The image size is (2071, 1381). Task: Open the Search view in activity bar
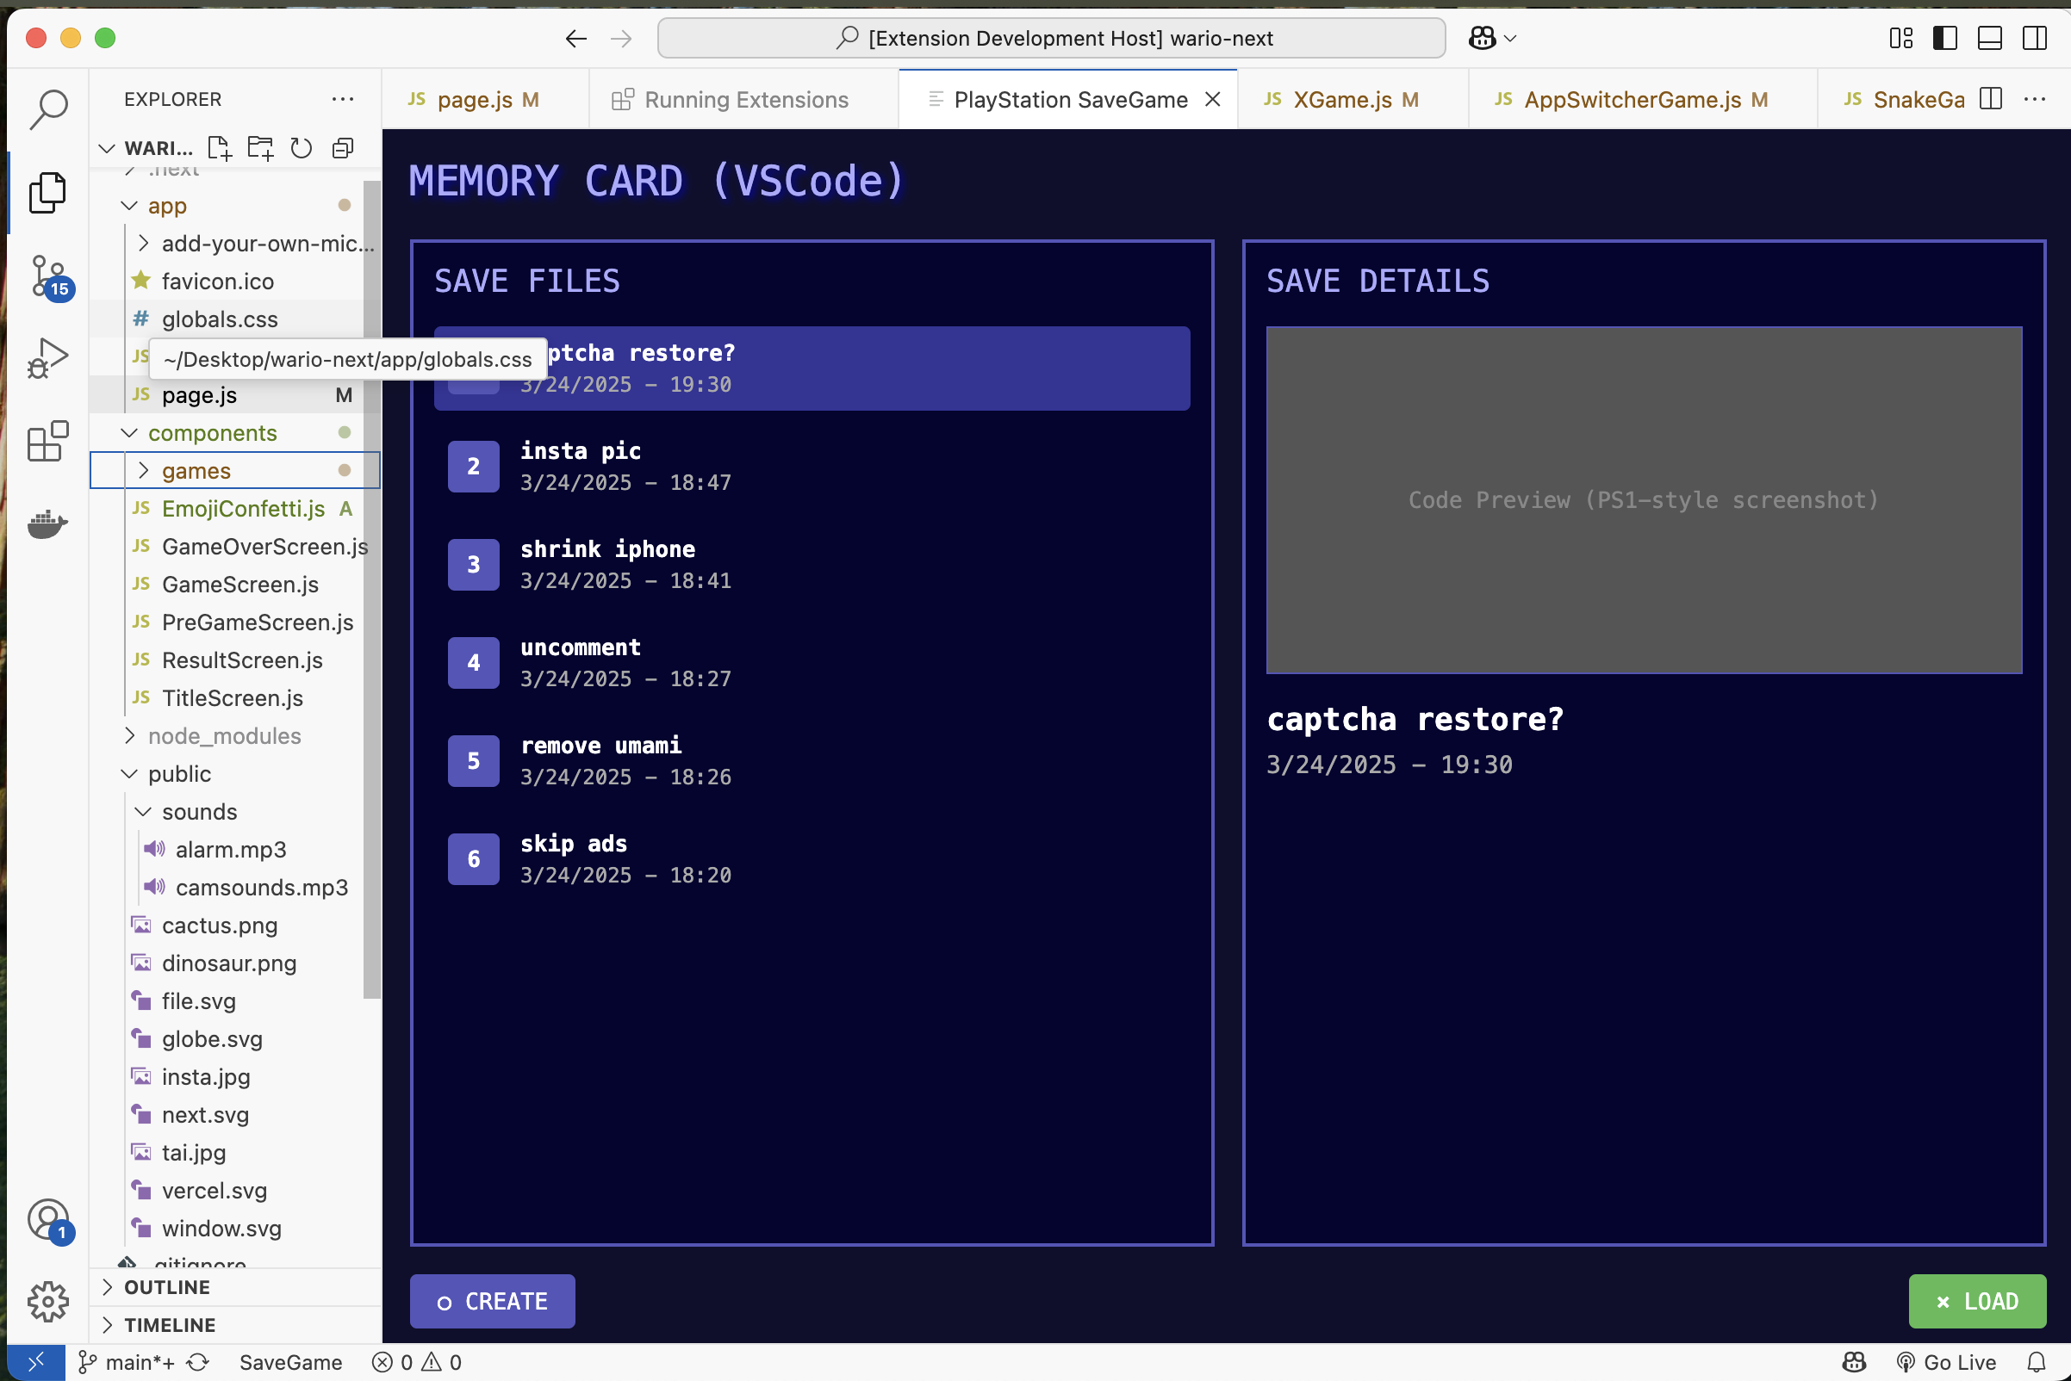pos(47,109)
